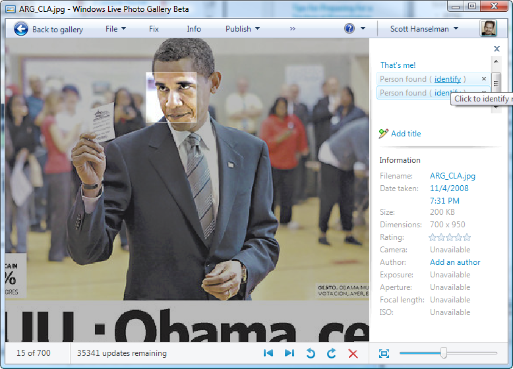513x369 pixels.
Task: Go to the previous photo
Action: (x=268, y=353)
